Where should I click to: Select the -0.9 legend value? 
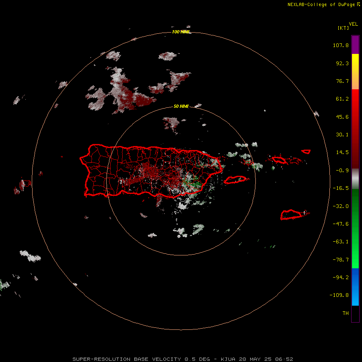(x=342, y=171)
